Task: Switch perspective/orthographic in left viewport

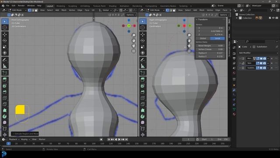Action: coord(133,51)
